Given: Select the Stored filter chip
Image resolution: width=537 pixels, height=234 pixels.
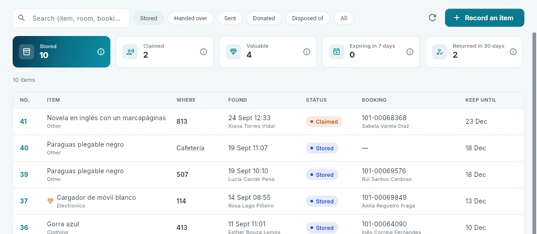Looking at the screenshot, I should 148,18.
